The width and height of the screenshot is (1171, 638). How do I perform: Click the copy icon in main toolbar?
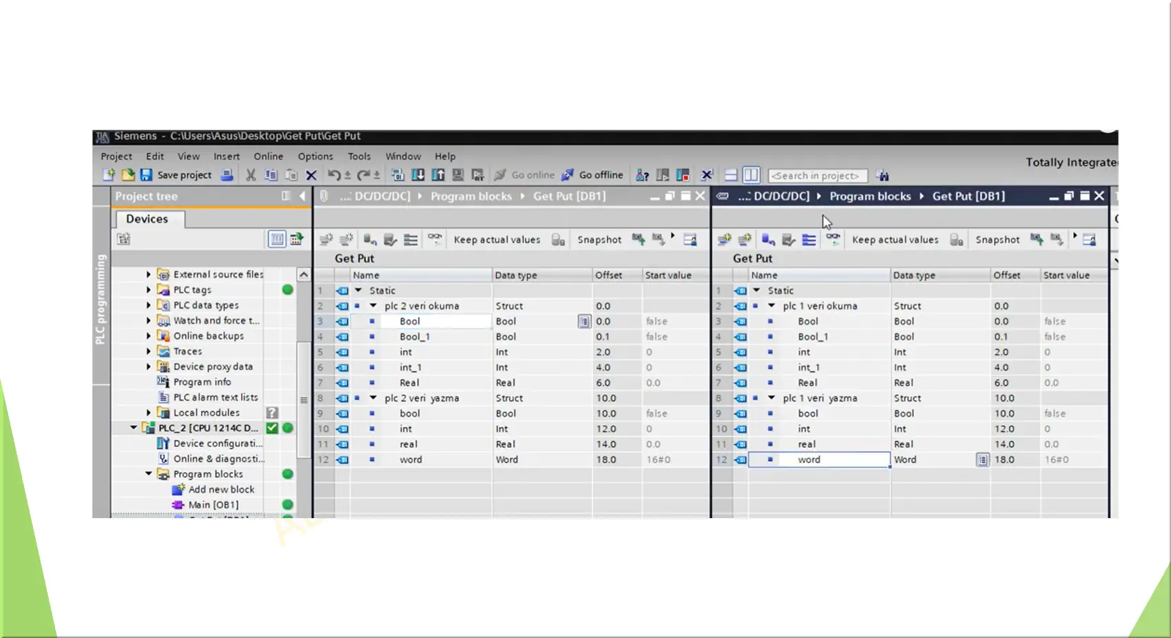271,175
